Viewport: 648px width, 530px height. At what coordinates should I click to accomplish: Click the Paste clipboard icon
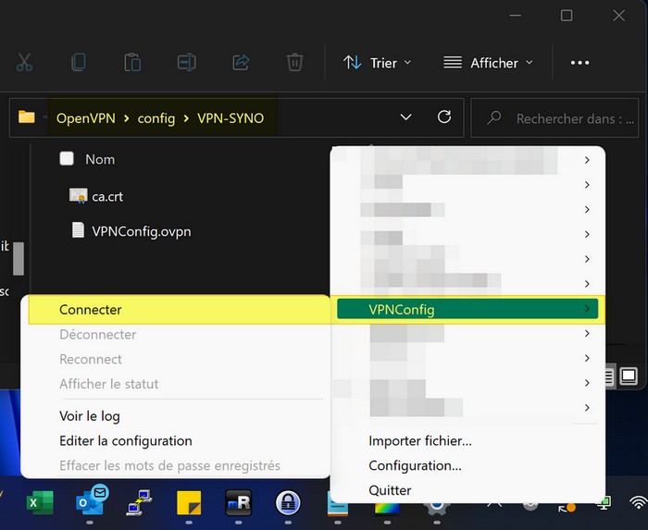(x=132, y=63)
